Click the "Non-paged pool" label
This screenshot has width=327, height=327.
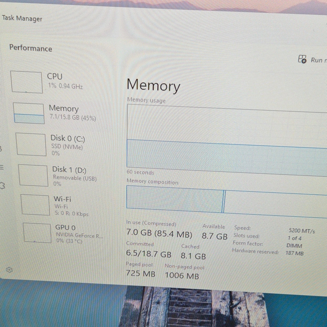click(x=184, y=267)
